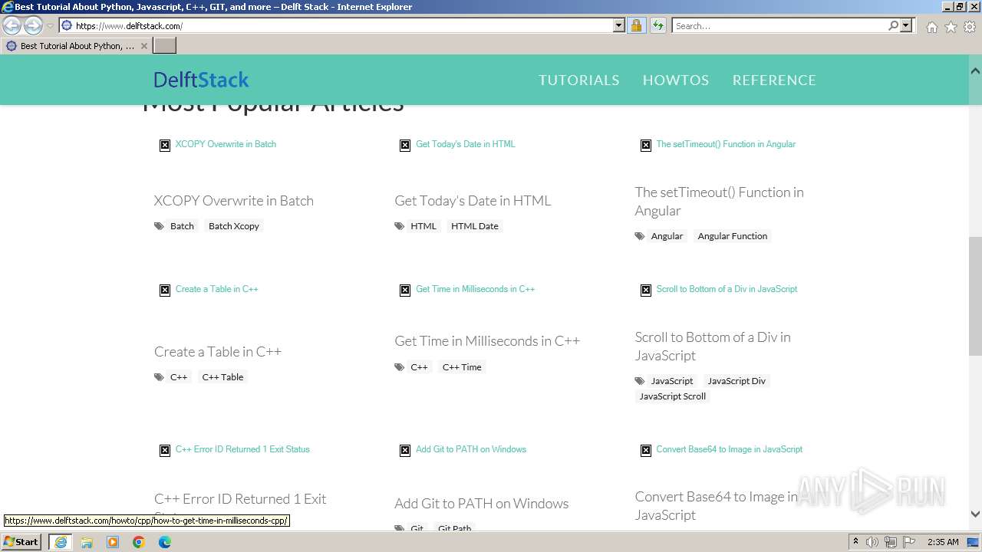Open Add Git to PATH on Windows title
982x552 pixels.
point(482,503)
